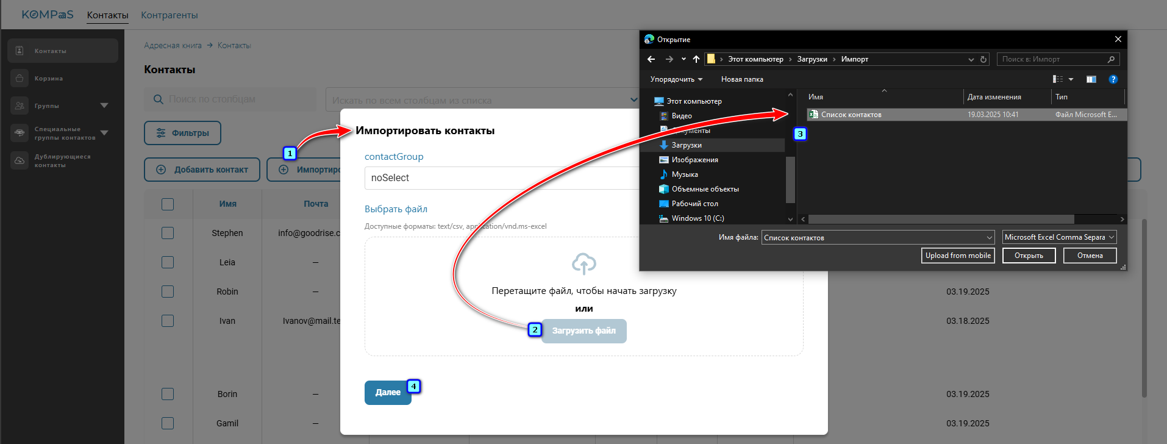Select Windows 10 (C:) drive
Viewport: 1167px width, 444px height.
(x=698, y=218)
